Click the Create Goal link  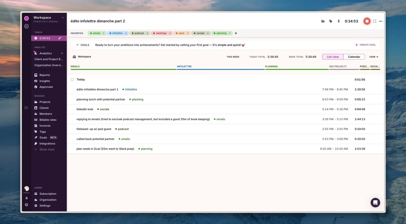[365, 45]
